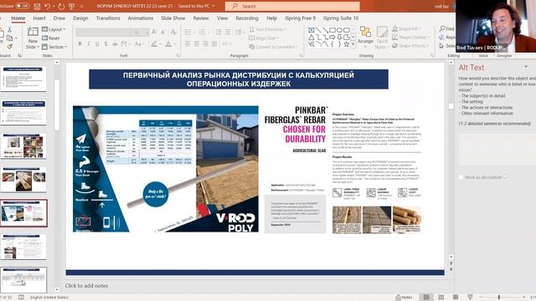Click the Alt Text description text box
The width and height of the screenshot is (536, 301).
pos(497,150)
